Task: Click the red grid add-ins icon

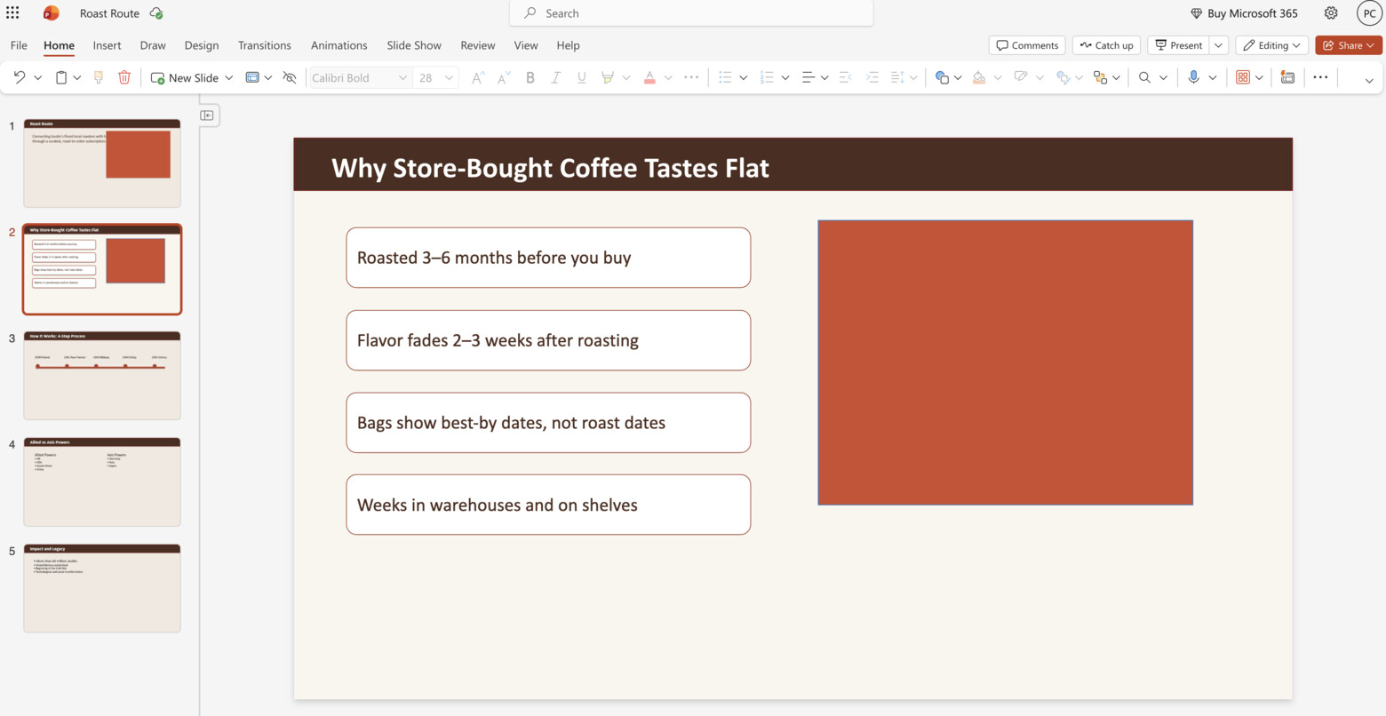Action: pos(1243,77)
